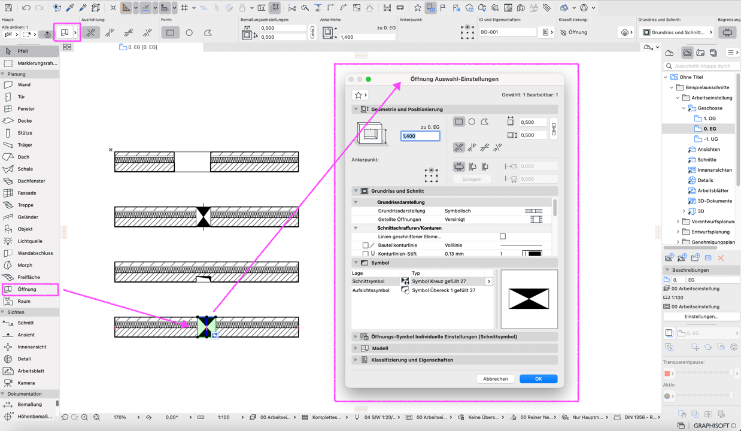The height and width of the screenshot is (431, 741).
Task: Click the red delete icon in navigator
Action: point(721,258)
